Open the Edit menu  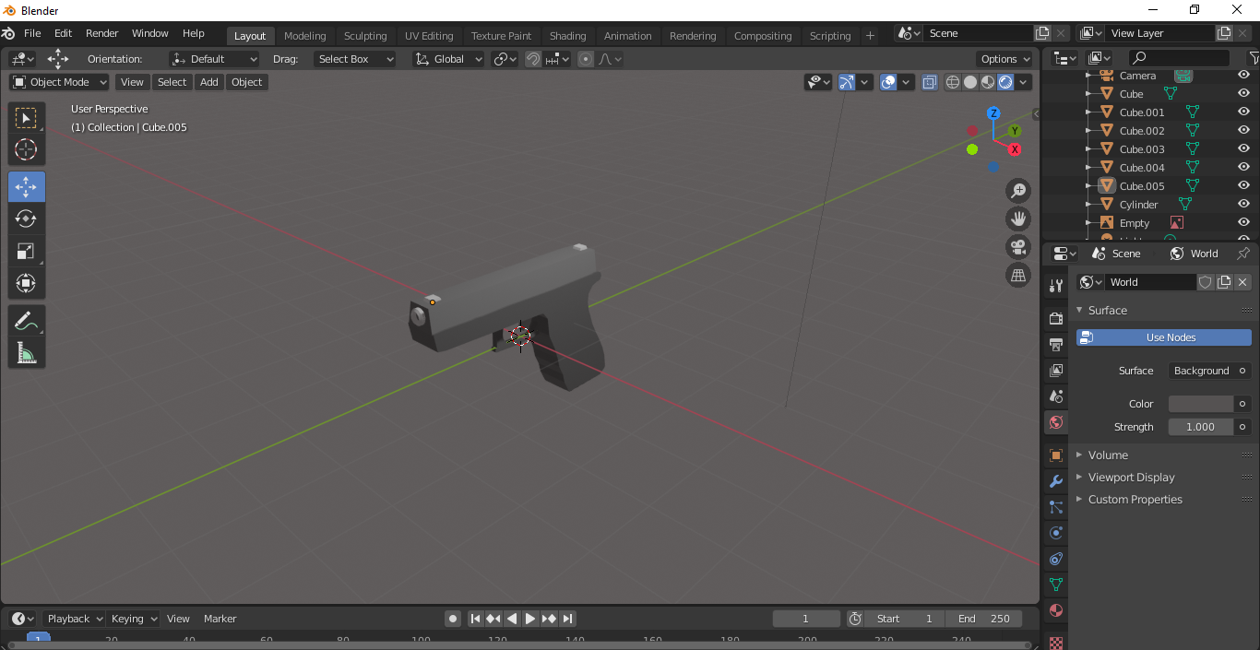tap(63, 33)
